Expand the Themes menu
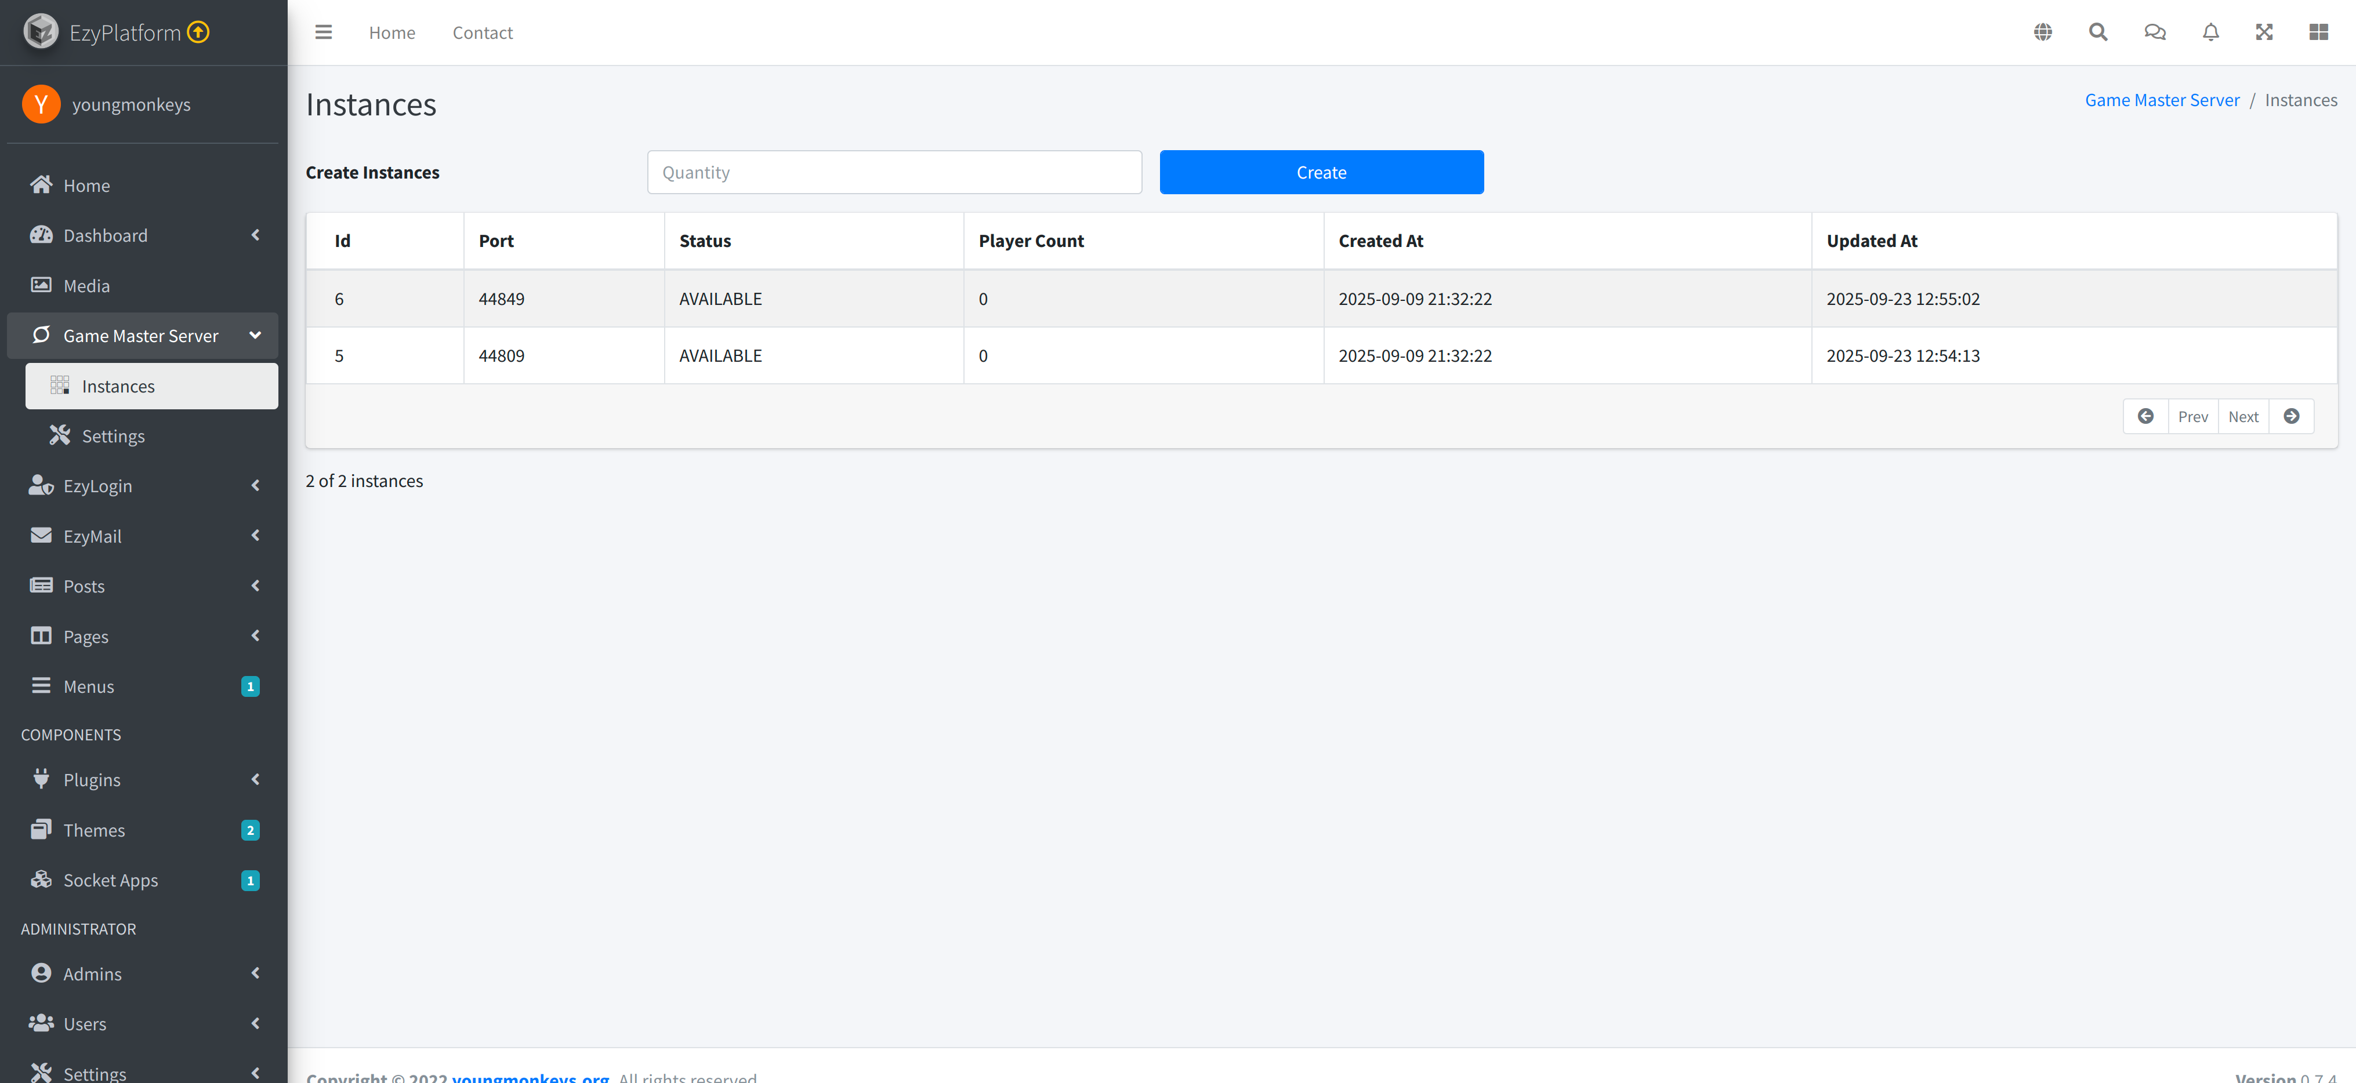This screenshot has width=2356, height=1083. [x=94, y=830]
